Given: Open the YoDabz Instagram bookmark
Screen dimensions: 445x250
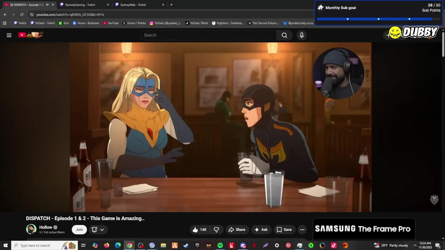Looking at the screenshot, I should (165, 23).
